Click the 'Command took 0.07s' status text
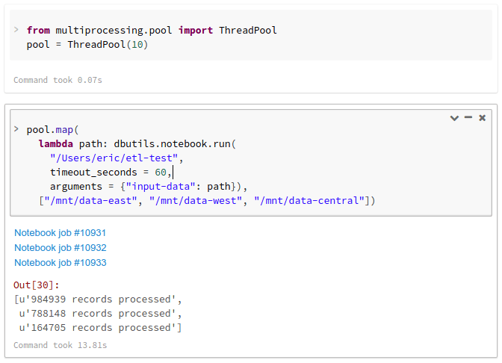 point(58,80)
